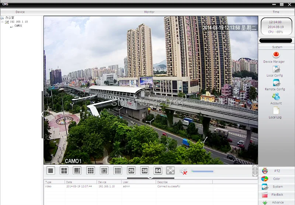Open Account settings
This screenshot has height=205, width=295.
pos(276,99)
